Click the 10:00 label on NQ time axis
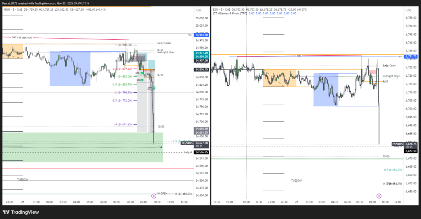 (x=157, y=202)
